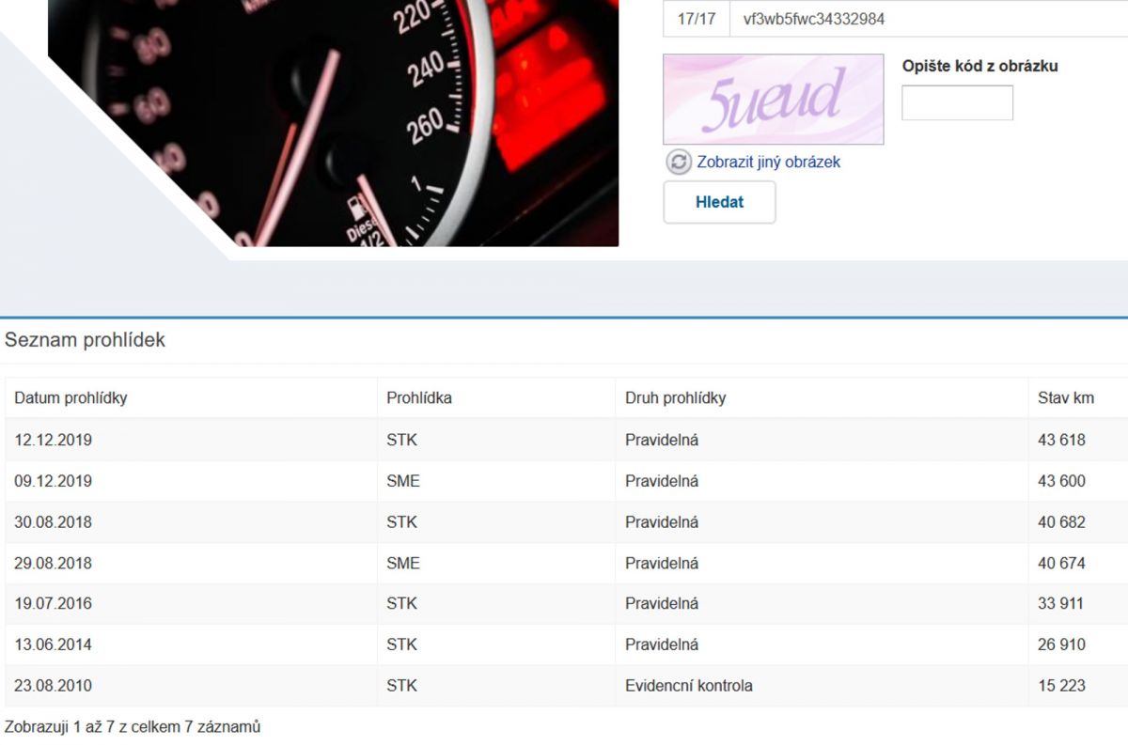Click the 'Seznam prohlídek' section heading
Viewport: 1128px width, 745px height.
coord(85,340)
